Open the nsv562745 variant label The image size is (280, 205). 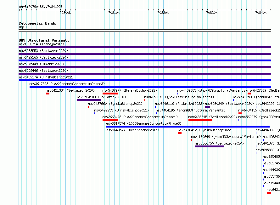coord(271,163)
